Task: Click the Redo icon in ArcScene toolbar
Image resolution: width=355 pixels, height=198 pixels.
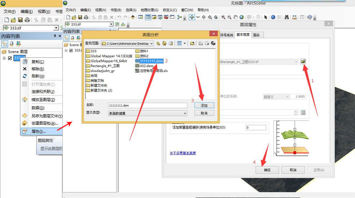Action: pyautogui.click(x=125, y=17)
